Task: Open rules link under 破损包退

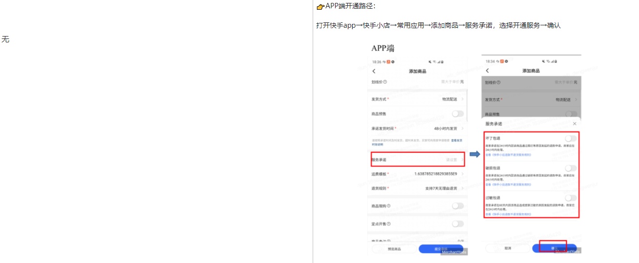Action: pos(508,185)
